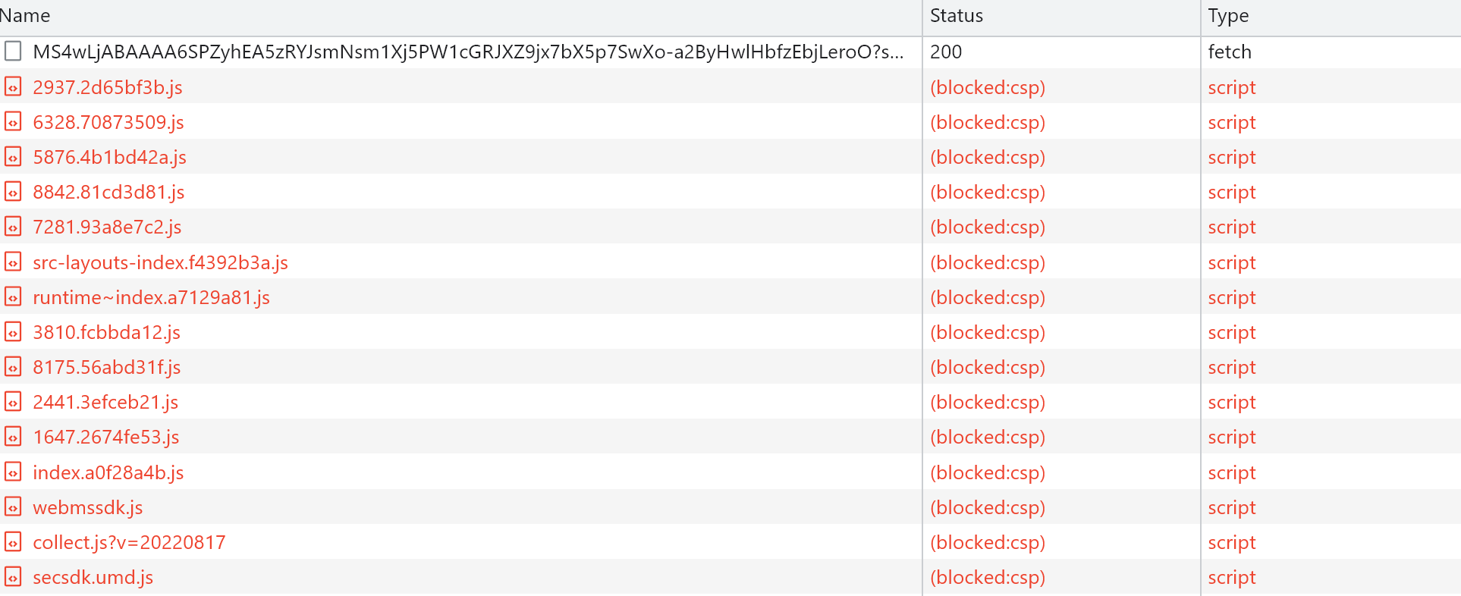Sort by the Type column header

(x=1228, y=16)
